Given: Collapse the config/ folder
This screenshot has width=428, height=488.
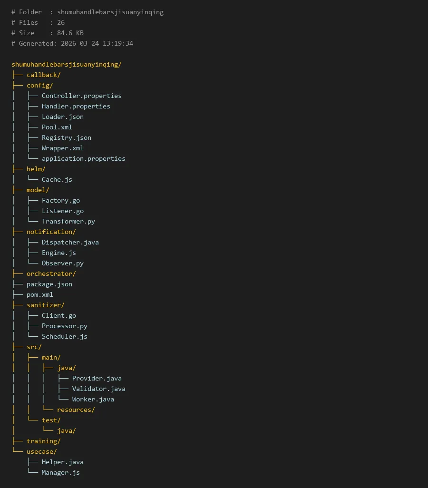Looking at the screenshot, I should 39,85.
